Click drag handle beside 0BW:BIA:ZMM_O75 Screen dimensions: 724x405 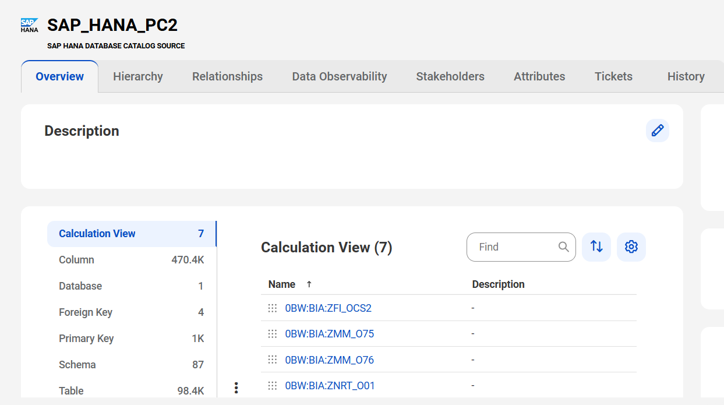tap(273, 334)
